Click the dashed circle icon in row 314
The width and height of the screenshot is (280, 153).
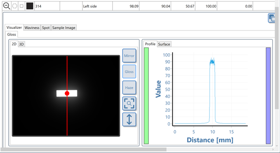15,6
